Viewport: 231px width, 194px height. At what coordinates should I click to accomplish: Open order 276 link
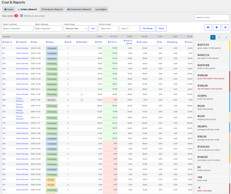[x=4, y=123]
